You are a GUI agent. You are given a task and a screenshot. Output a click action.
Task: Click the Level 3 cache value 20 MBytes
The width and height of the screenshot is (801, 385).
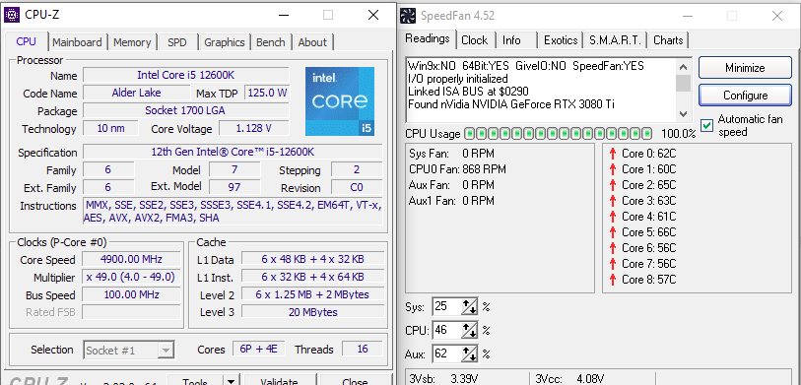[312, 312]
